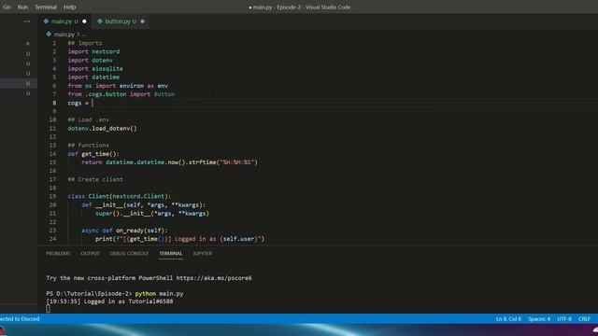Click the terminal input cursor line
This screenshot has width=598, height=336.
pyautogui.click(x=48, y=309)
